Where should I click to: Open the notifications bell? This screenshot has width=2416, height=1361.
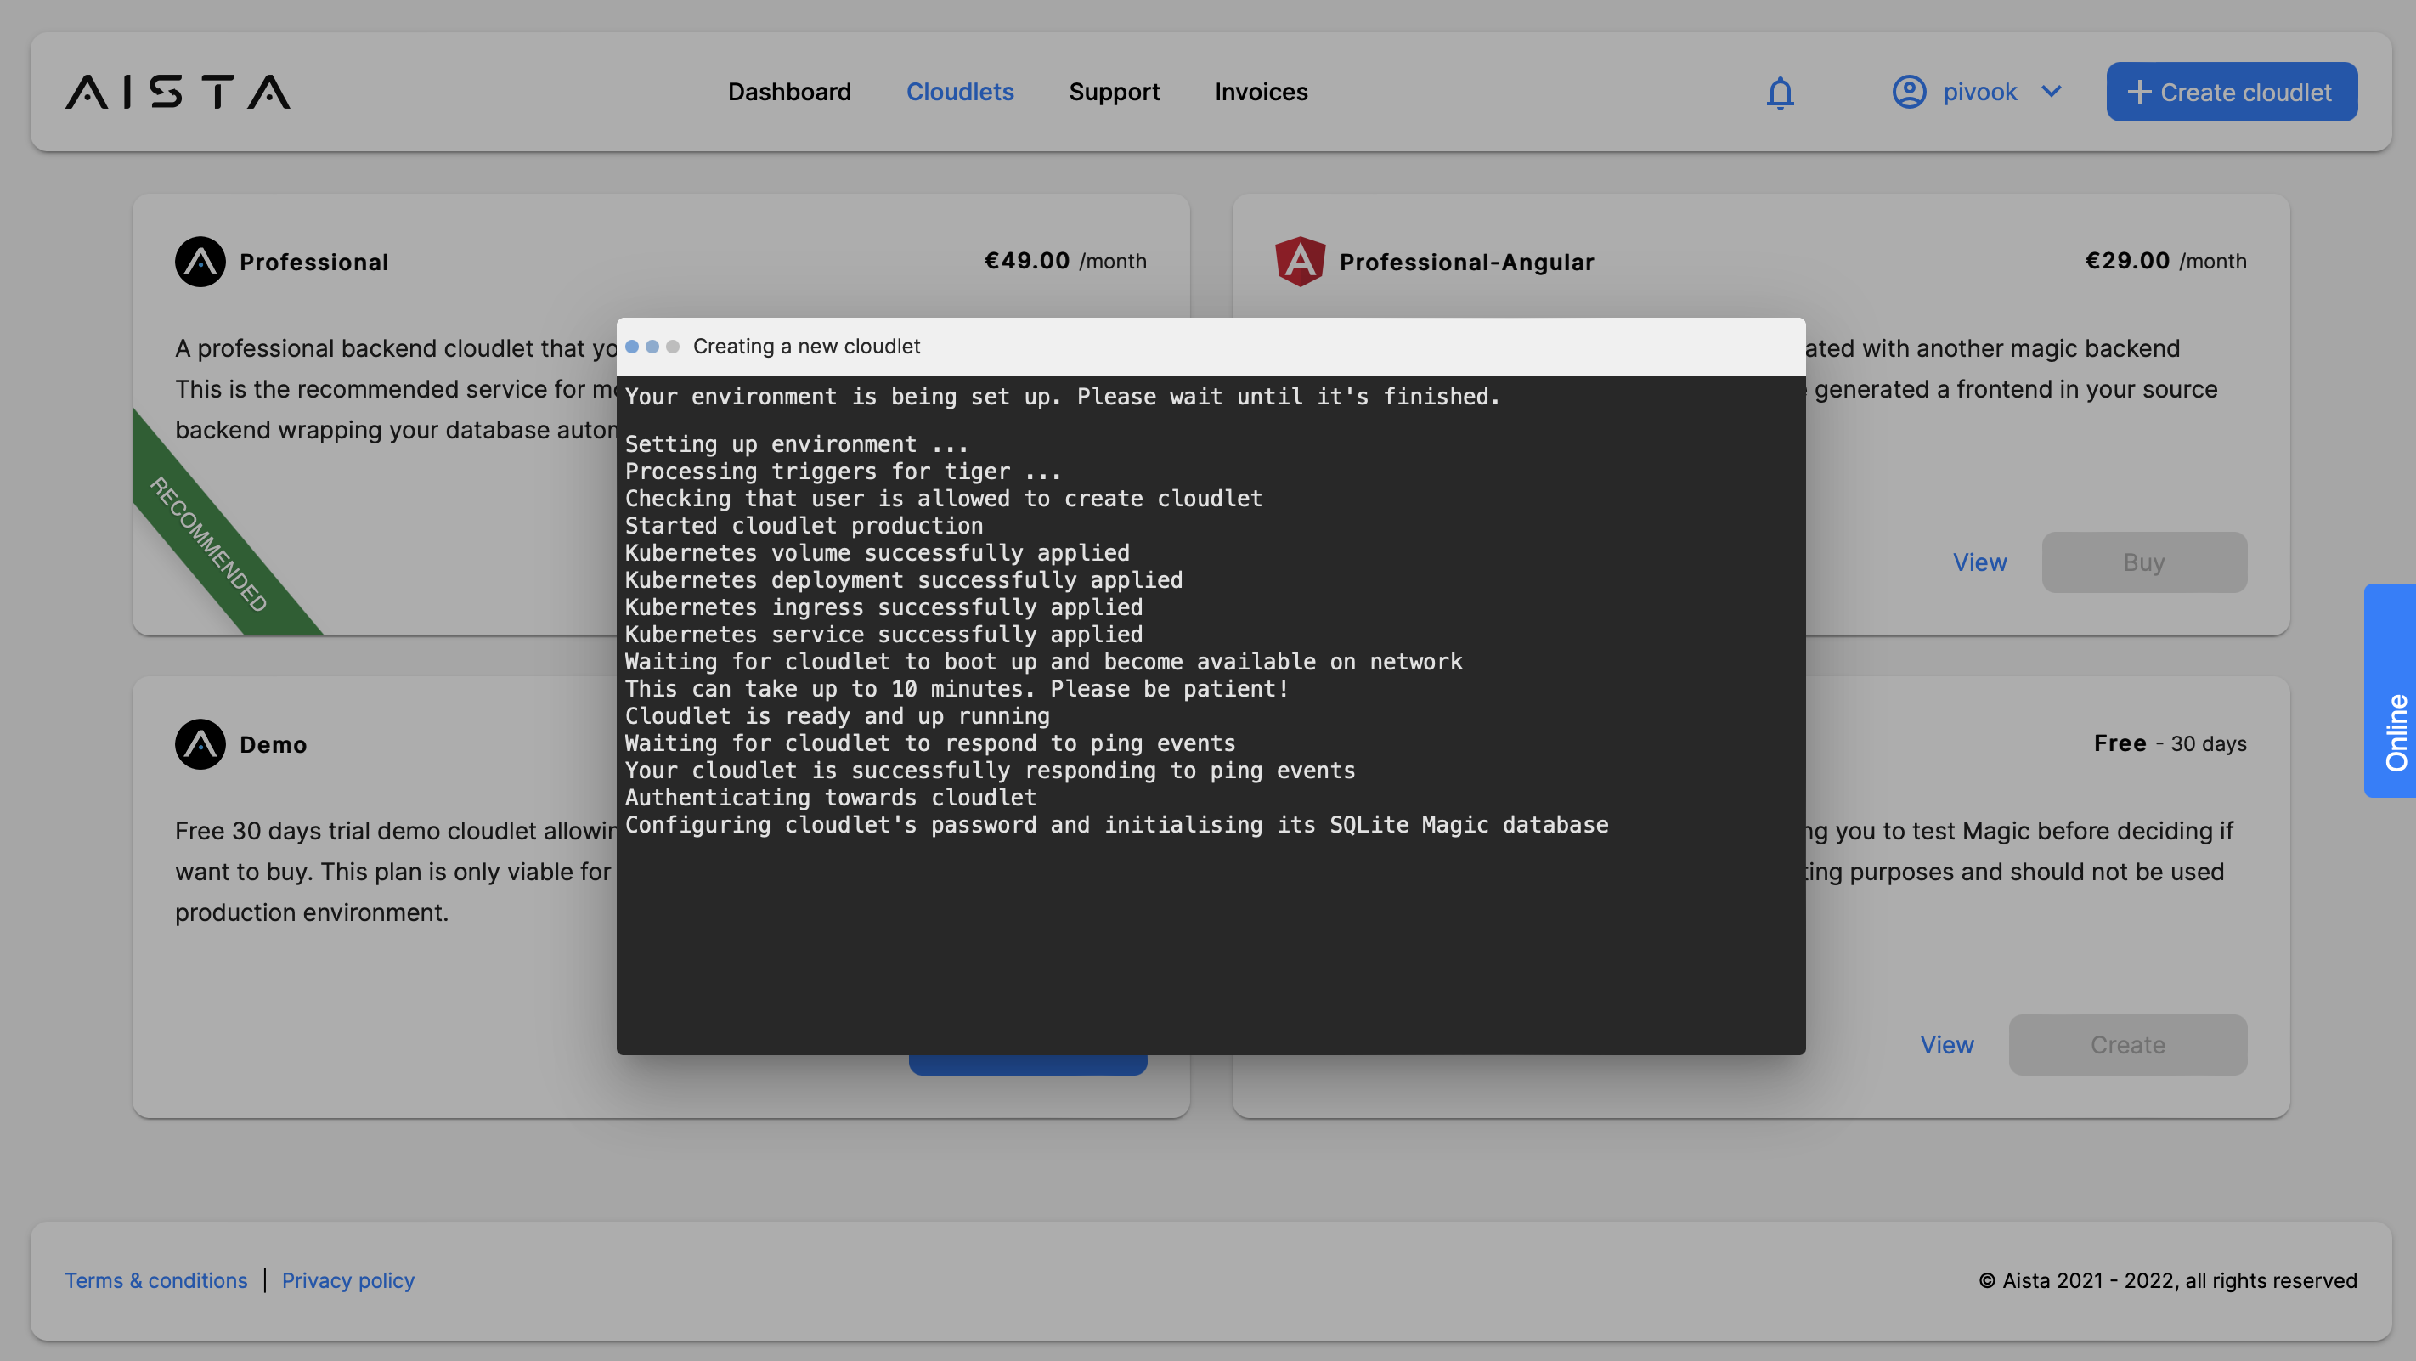pos(1779,93)
